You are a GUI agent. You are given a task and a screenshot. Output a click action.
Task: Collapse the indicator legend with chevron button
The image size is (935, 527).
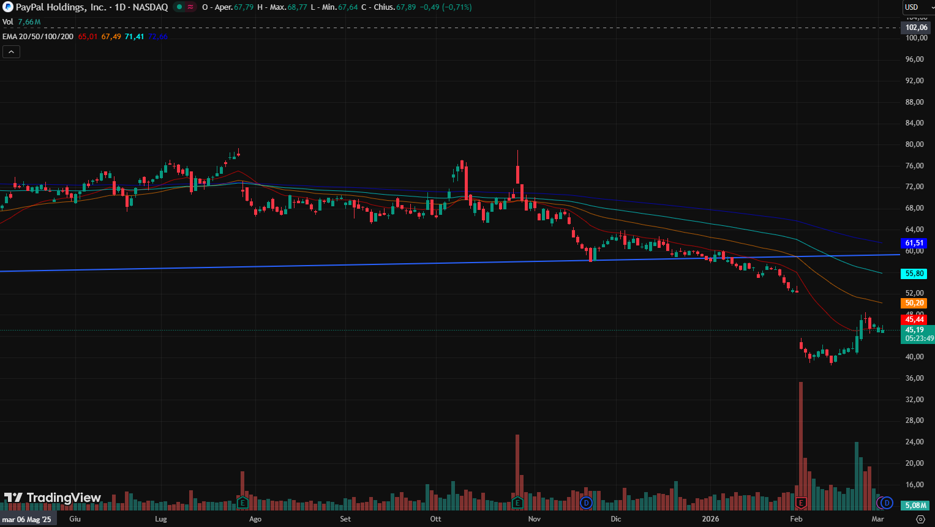pyautogui.click(x=11, y=52)
